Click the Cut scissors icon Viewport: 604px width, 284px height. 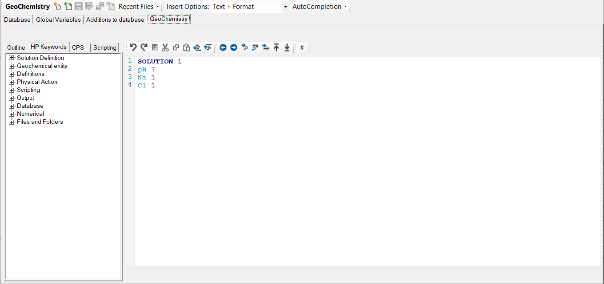(165, 47)
